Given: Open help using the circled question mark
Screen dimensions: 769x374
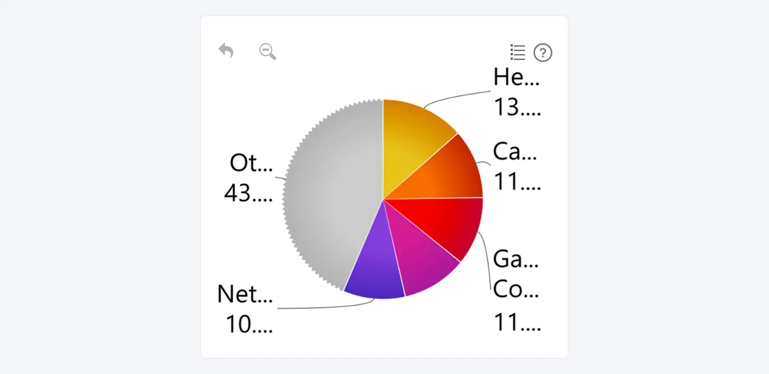Looking at the screenshot, I should pos(543,53).
